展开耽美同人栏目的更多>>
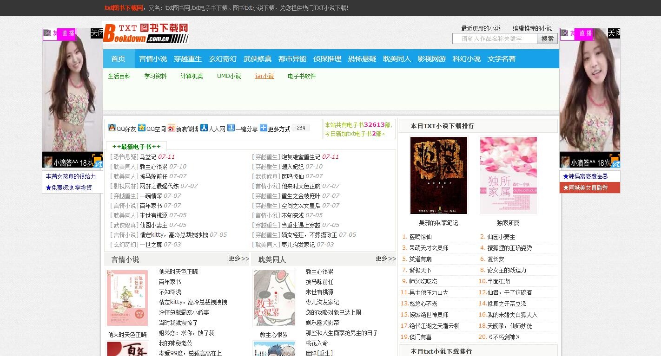 (x=385, y=259)
